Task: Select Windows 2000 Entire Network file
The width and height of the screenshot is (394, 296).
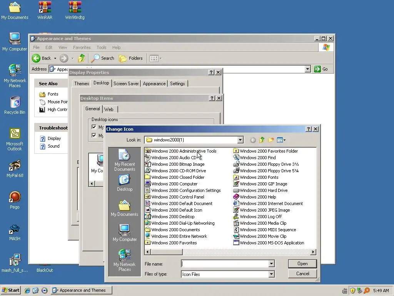Action: click(176, 236)
